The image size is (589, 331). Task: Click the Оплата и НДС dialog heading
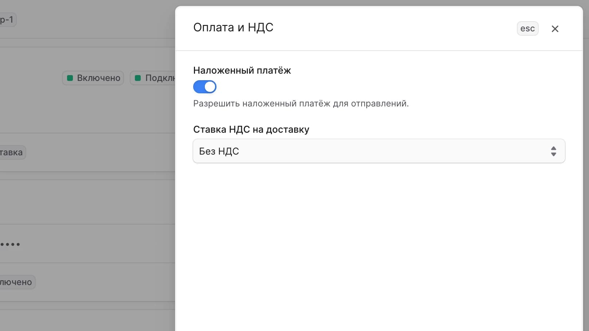point(233,27)
